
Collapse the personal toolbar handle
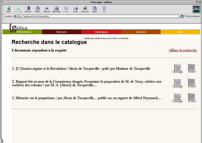[x=2, y=21]
